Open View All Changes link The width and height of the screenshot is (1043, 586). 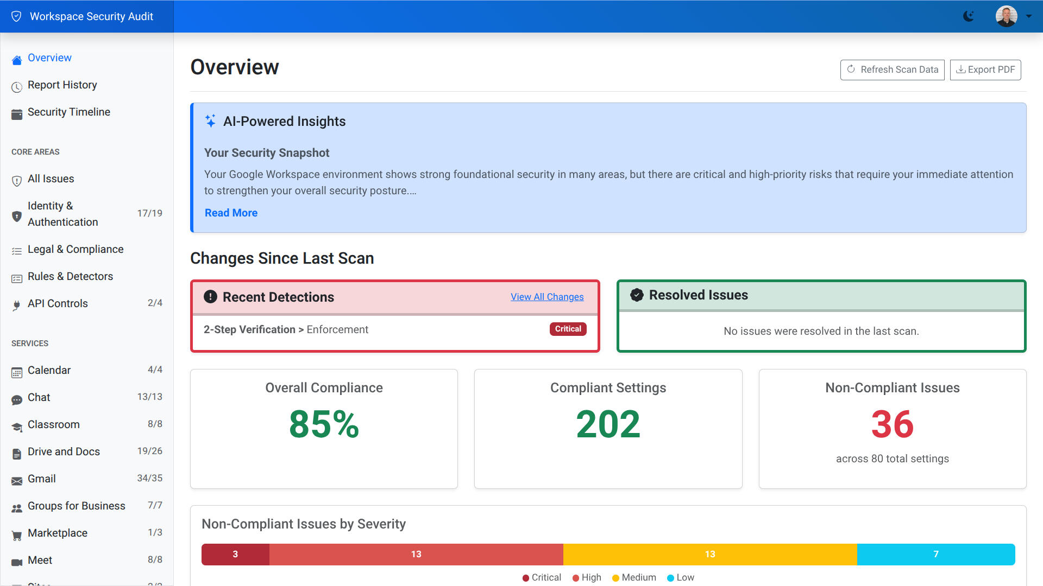[546, 297]
